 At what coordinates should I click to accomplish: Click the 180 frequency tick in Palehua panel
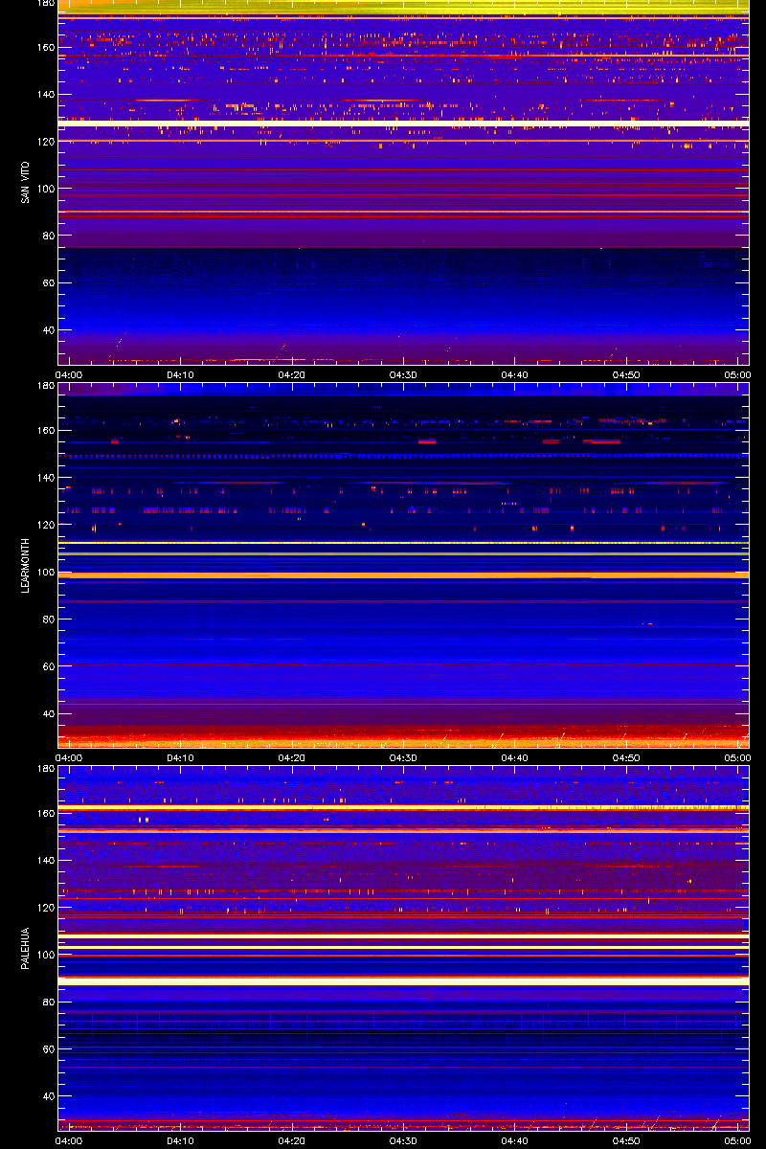(x=46, y=770)
